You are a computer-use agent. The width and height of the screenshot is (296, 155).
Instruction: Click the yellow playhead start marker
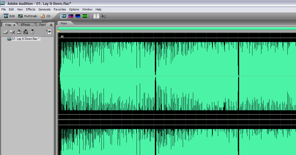point(59,32)
